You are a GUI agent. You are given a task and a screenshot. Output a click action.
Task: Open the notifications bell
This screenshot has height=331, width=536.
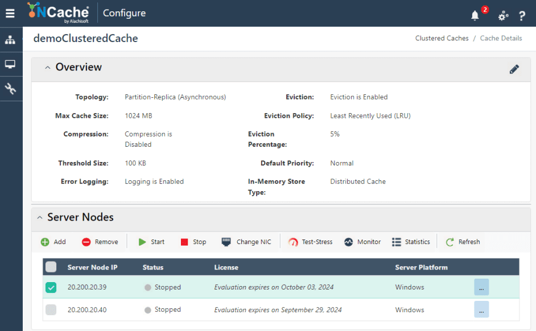pyautogui.click(x=475, y=15)
